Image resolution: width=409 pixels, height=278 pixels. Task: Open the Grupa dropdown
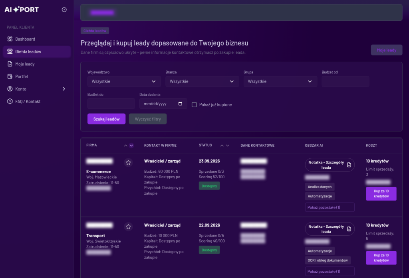tap(280, 81)
